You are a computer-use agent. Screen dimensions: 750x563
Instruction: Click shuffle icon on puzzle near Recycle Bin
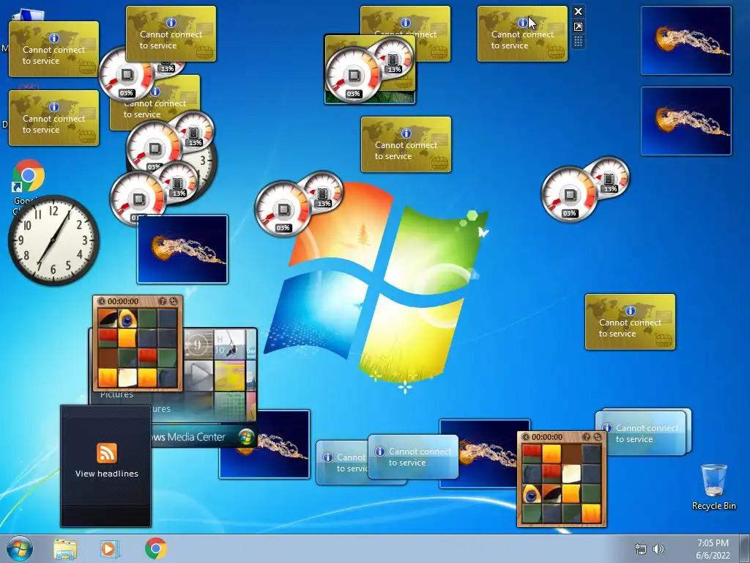tap(598, 437)
